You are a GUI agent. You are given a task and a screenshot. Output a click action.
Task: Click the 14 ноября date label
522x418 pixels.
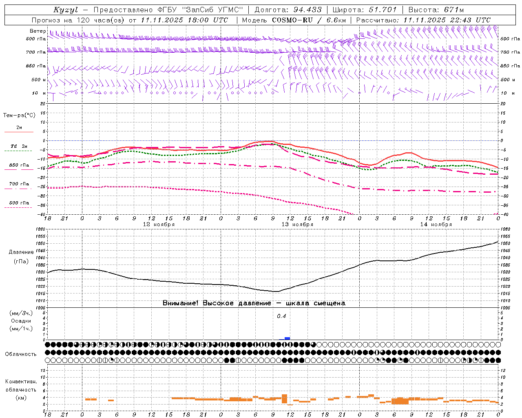tap(436, 225)
